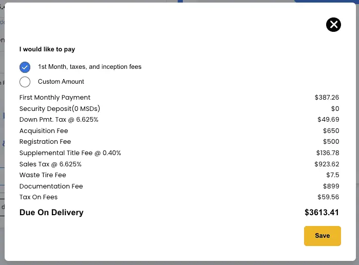Click the Tax On Fees label

pos(39,197)
